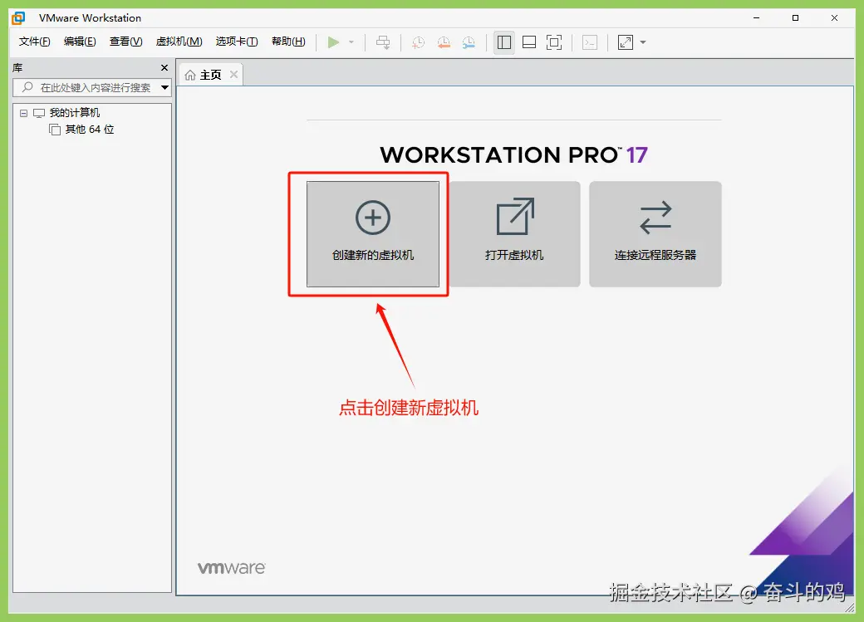
Task: Open the 文件(F) menu
Action: pos(35,42)
